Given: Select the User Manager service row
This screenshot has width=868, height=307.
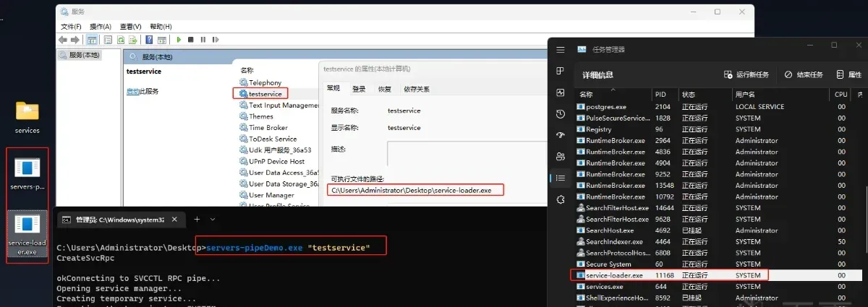Looking at the screenshot, I should coord(278,195).
